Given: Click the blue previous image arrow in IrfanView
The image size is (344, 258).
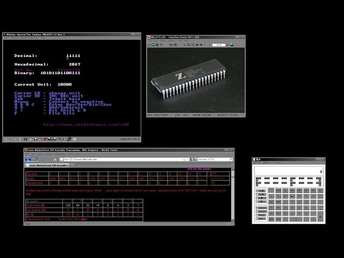Looking at the screenshot, I should (x=197, y=45).
